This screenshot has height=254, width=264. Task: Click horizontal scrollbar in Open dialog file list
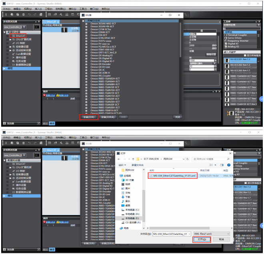tap(180, 228)
